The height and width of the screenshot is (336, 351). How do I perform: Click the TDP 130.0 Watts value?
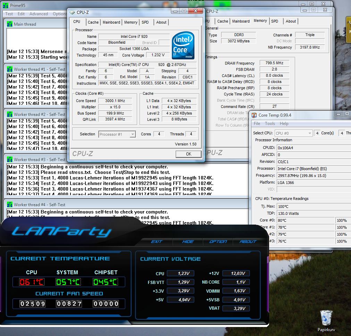[x=314, y=213]
